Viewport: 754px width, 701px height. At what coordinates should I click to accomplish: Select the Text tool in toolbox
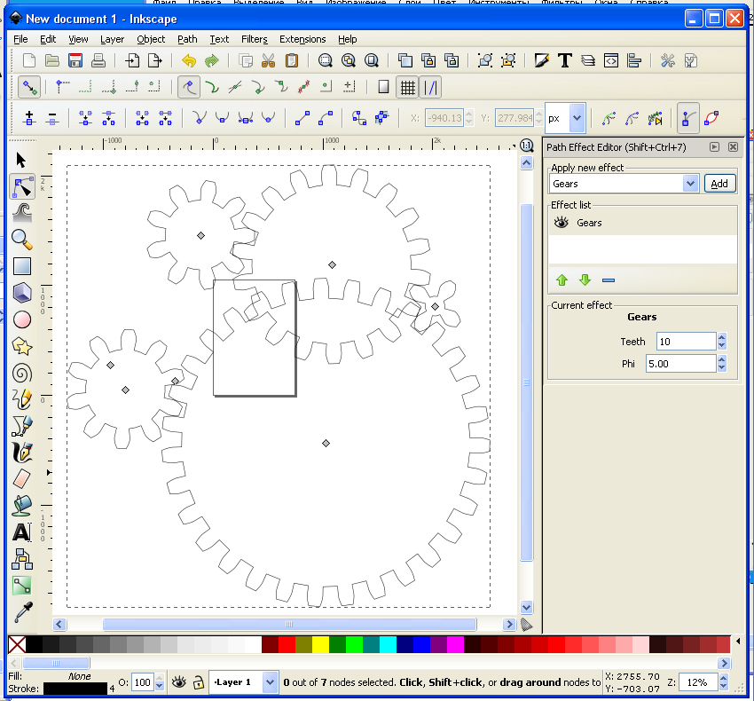(21, 532)
